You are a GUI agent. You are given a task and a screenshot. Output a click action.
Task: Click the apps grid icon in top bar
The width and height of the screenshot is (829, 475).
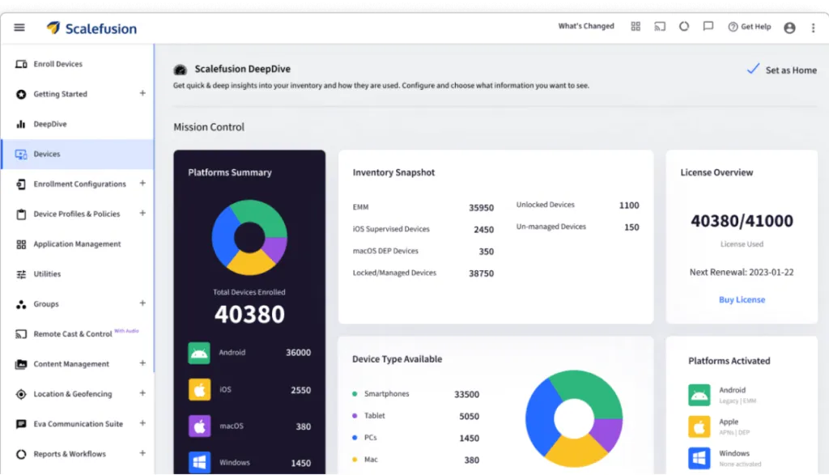636,27
